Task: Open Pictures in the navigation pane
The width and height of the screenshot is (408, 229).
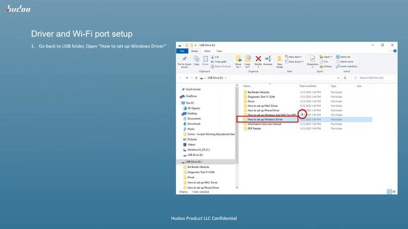Action: tap(190, 139)
